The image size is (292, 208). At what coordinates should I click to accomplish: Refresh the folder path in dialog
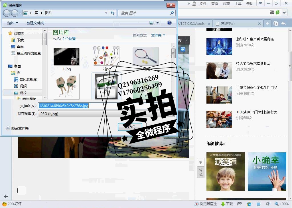click(112, 13)
